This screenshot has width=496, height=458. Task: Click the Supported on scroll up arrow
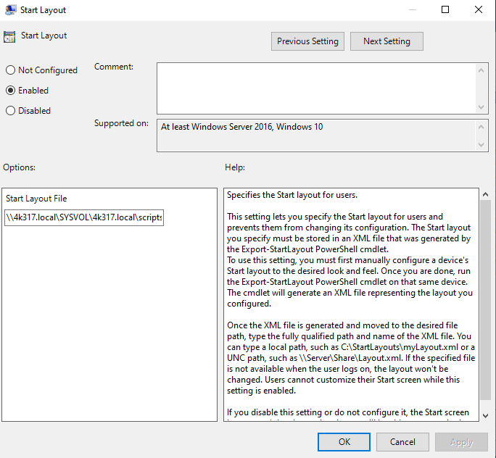tap(482, 127)
